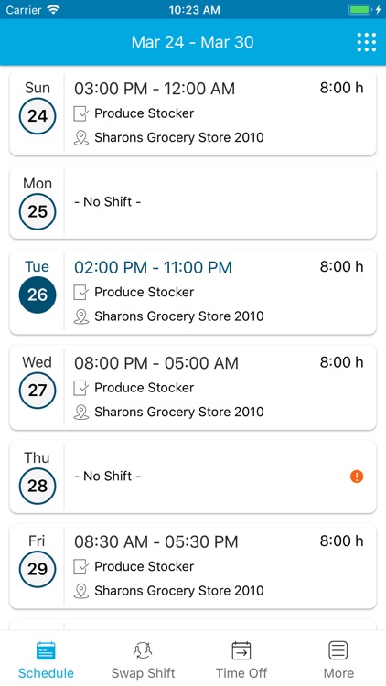Open the grid menu icon in header
This screenshot has height=686, width=386.
point(366,42)
